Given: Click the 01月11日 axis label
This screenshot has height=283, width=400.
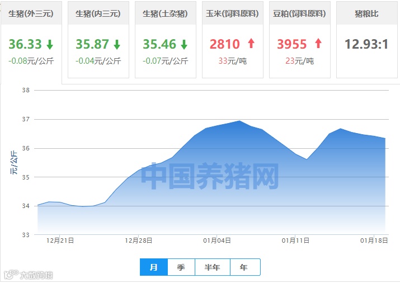Looking at the screenshot, I should 295,240.
